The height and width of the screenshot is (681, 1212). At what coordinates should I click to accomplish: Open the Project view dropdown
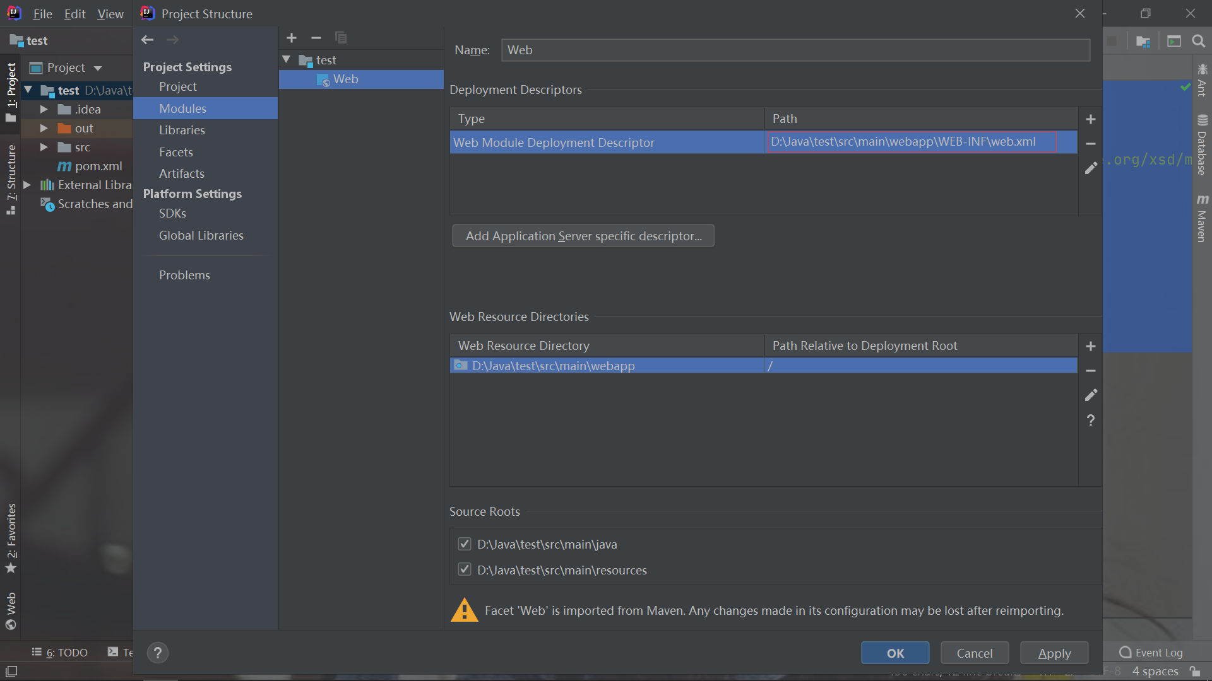click(98, 68)
